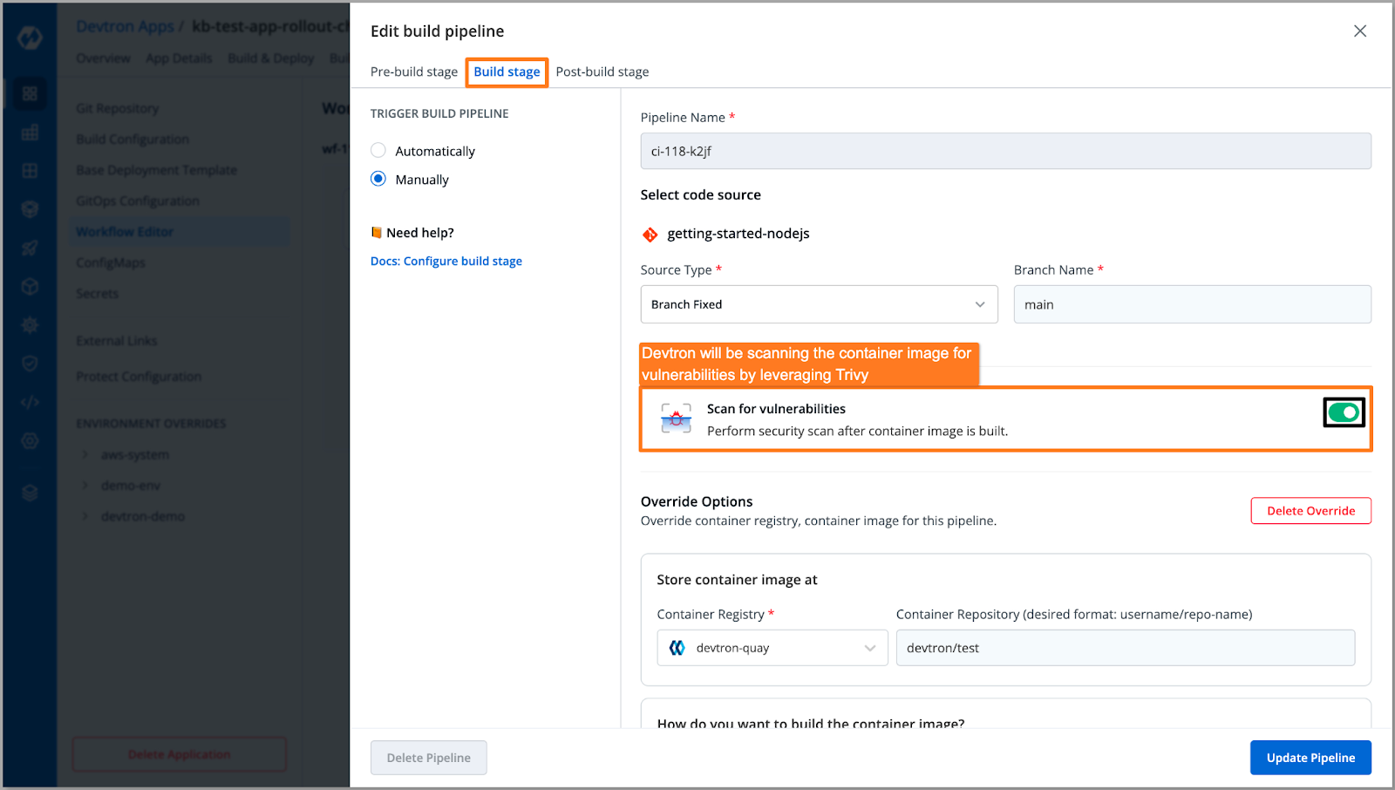Open External Links in the side list
Screen dimensions: 1395x790
pyautogui.click(x=117, y=341)
